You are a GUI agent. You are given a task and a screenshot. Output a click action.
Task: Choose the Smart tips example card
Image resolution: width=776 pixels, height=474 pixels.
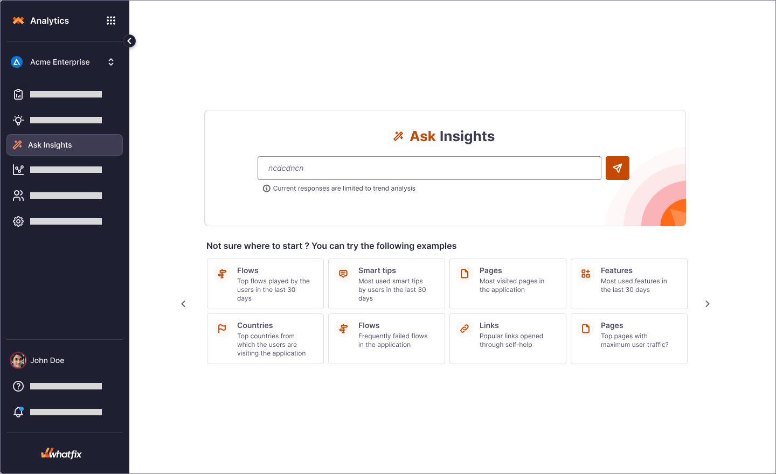(x=386, y=284)
